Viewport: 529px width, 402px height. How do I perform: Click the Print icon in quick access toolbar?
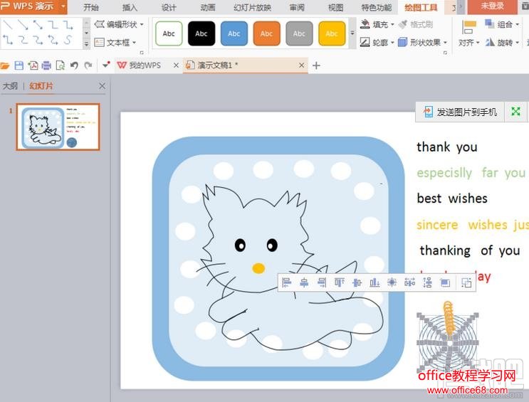point(46,65)
